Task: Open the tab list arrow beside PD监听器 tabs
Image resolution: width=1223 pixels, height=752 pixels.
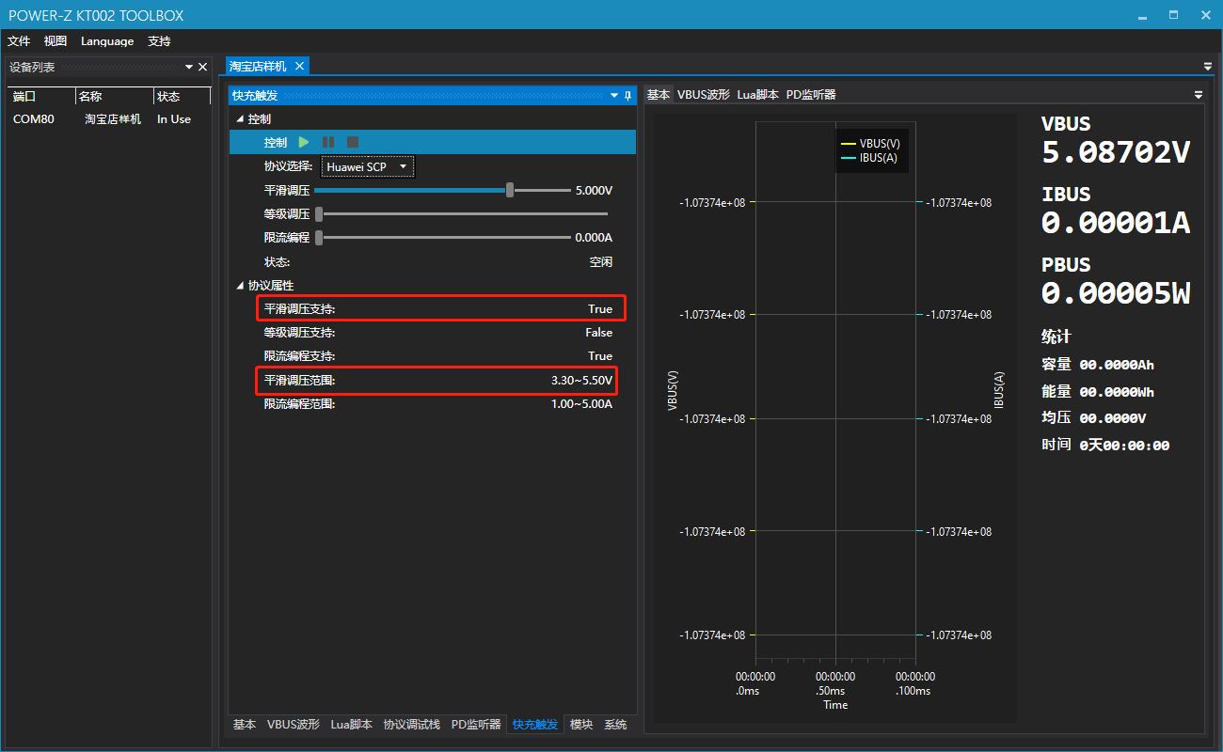Action: 1198,95
